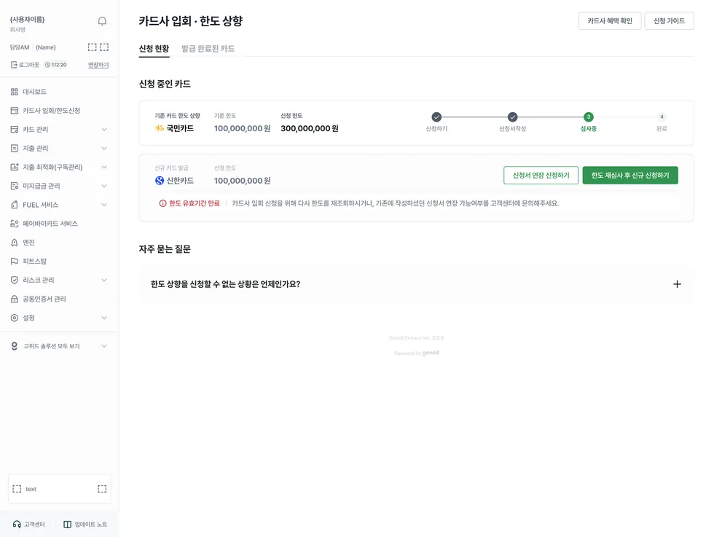The width and height of the screenshot is (714, 537).
Task: Expand the 카드 관리 menu chevron
Action: pyautogui.click(x=104, y=130)
